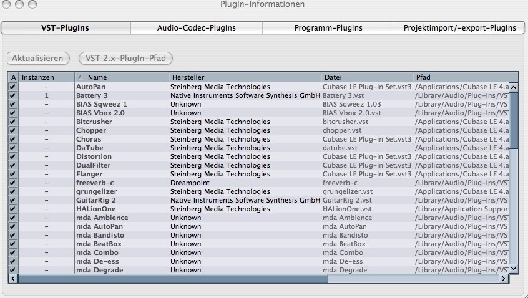Click the vertical scrollbar down arrow

[514, 269]
